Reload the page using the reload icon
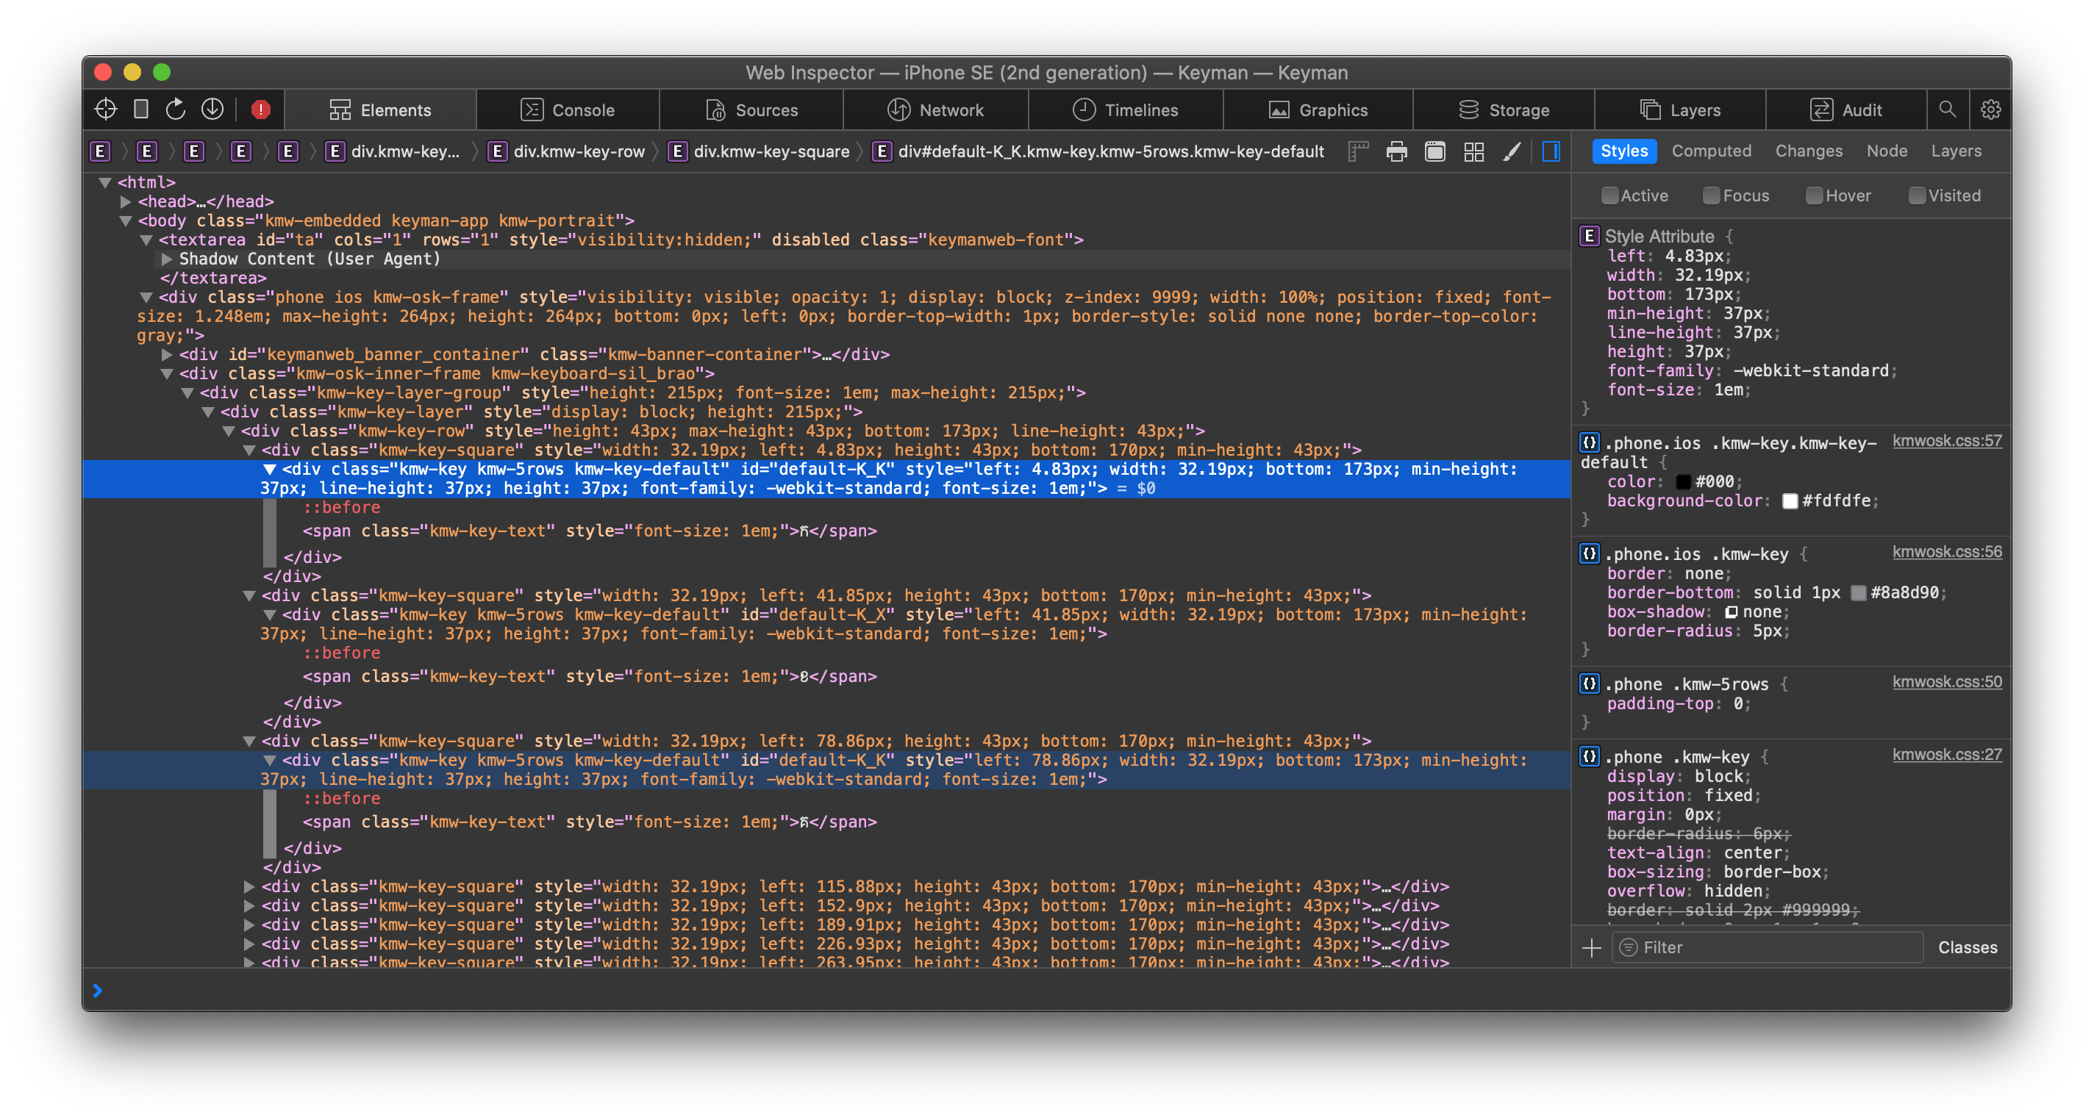 [x=176, y=109]
